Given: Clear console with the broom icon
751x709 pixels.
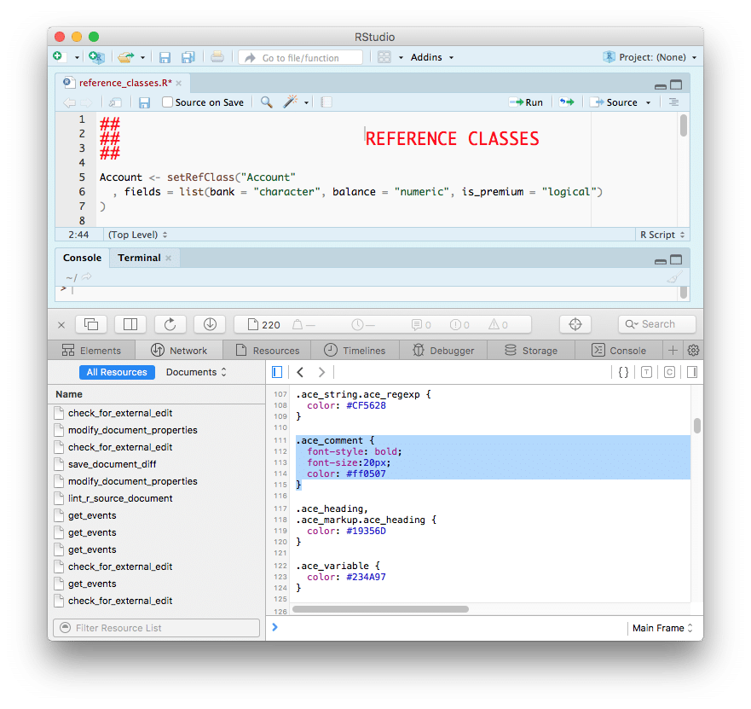Looking at the screenshot, I should 674,277.
